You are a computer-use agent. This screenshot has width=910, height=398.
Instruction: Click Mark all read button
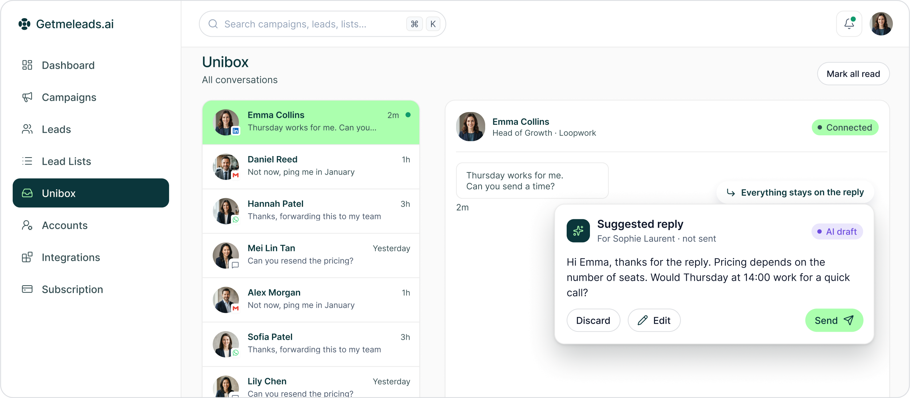(x=853, y=74)
